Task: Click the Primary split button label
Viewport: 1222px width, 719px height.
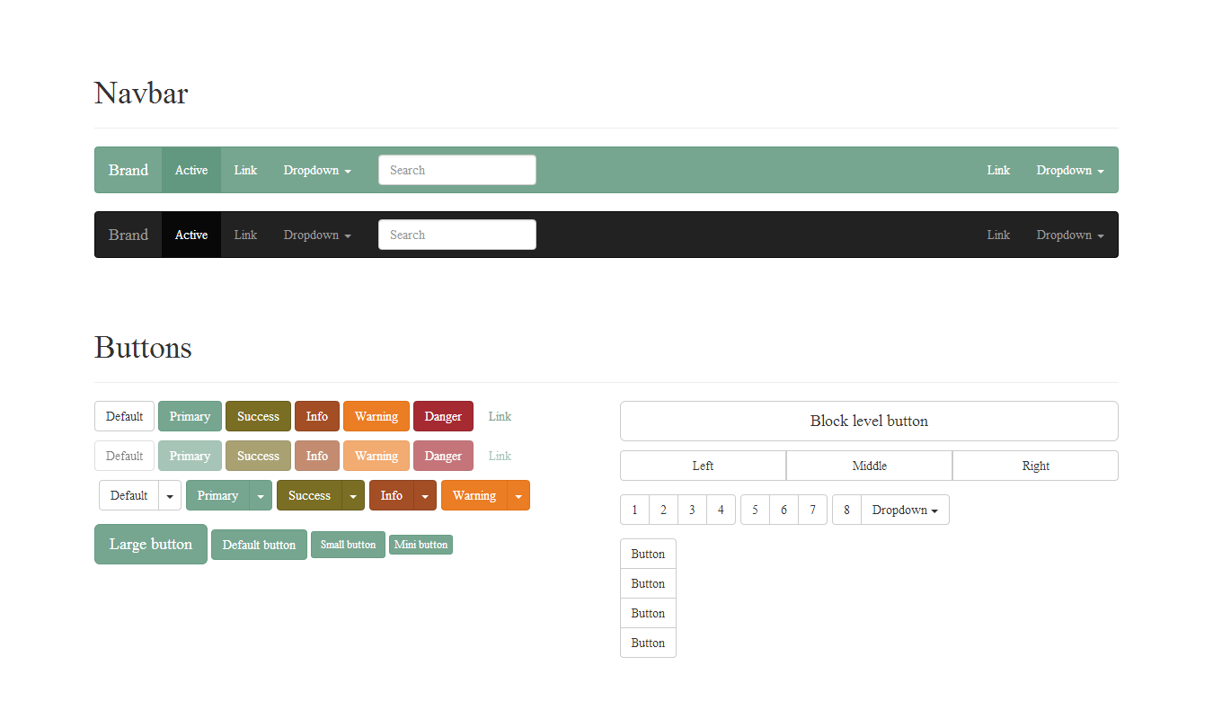Action: coord(217,495)
